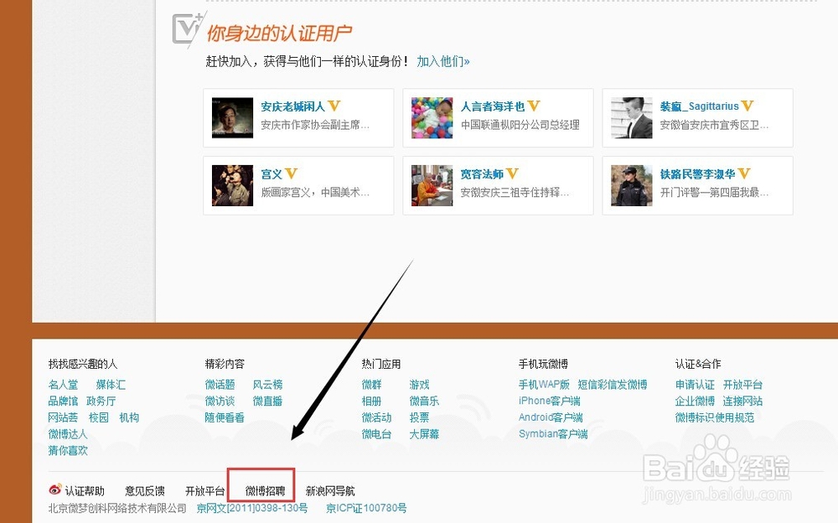Viewport: 838px width, 523px height.
Task: Open 微博标识使用规范 link
Action: click(715, 417)
